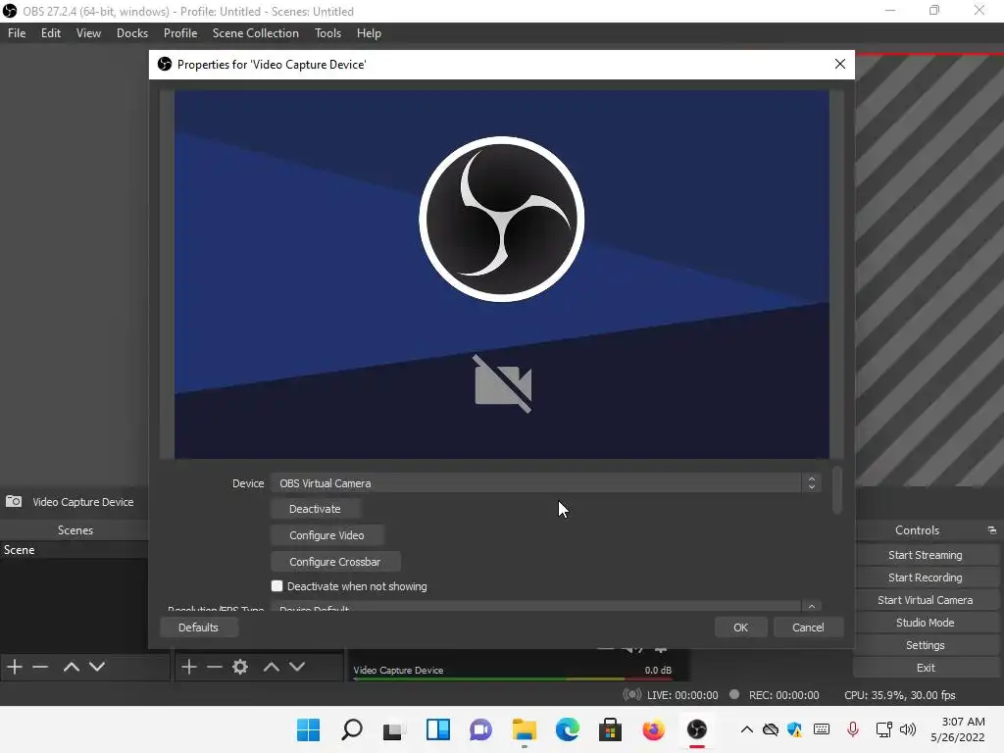Move source down in the list
Viewport: 1004px width, 753px height.
pos(297,667)
